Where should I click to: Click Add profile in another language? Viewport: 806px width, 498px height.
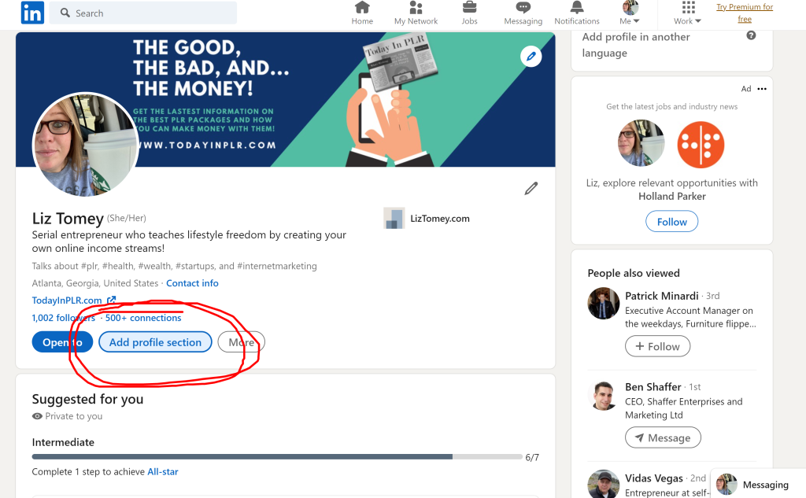click(x=636, y=45)
